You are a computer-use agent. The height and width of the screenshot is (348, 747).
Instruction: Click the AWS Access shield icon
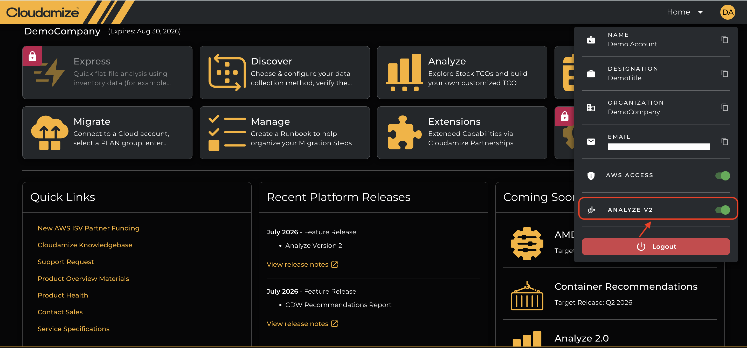pos(591,176)
